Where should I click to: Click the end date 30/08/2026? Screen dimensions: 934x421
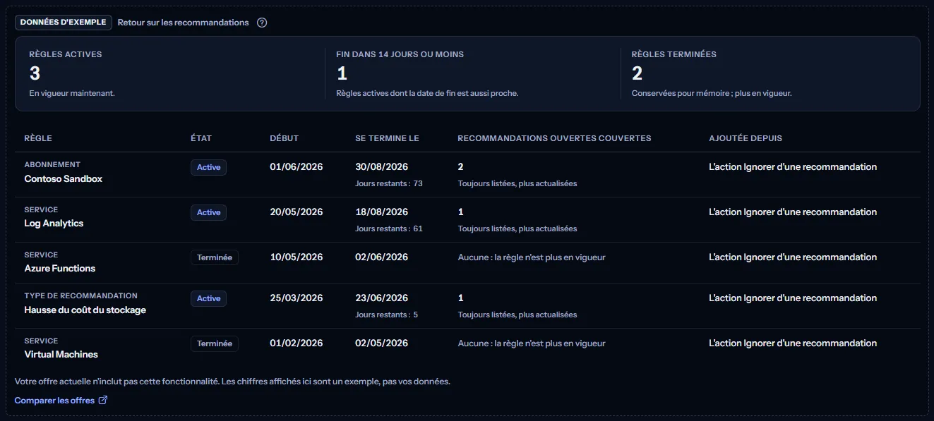(382, 167)
